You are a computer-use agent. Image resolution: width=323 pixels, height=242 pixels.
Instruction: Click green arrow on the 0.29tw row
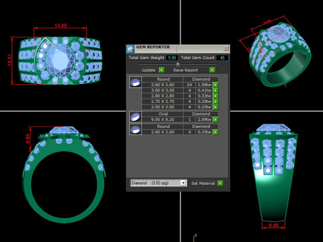(215, 102)
